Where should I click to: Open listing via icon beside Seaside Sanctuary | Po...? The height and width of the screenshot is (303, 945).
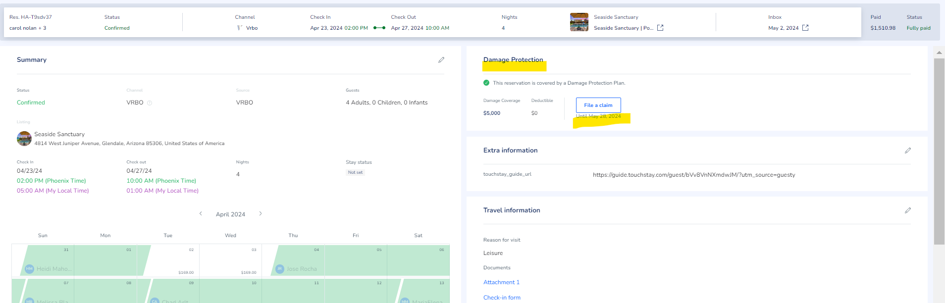(660, 28)
